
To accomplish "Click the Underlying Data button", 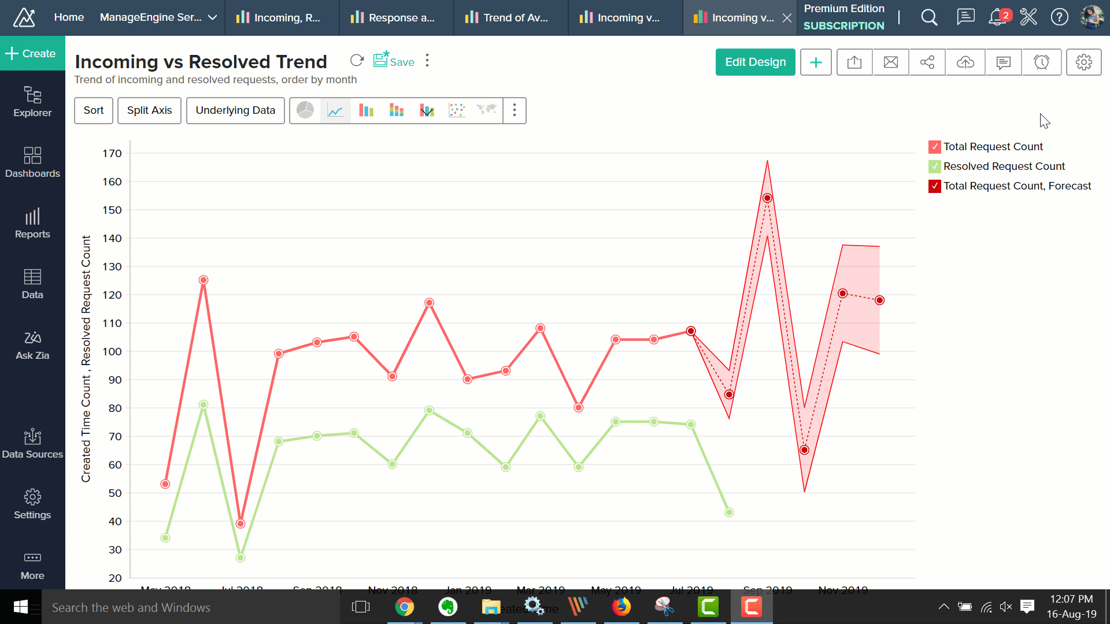I will click(235, 110).
